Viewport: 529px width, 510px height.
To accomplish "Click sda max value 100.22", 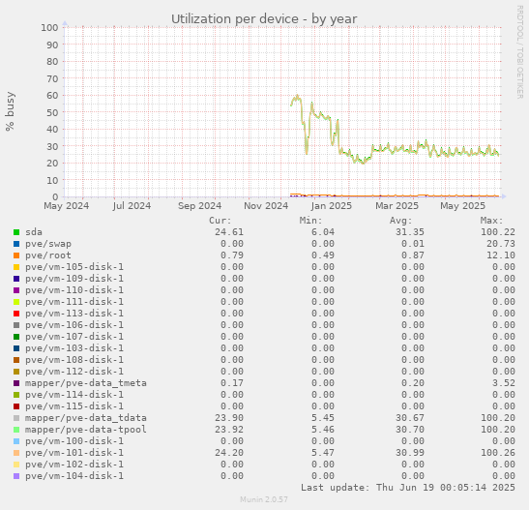I will (498, 232).
